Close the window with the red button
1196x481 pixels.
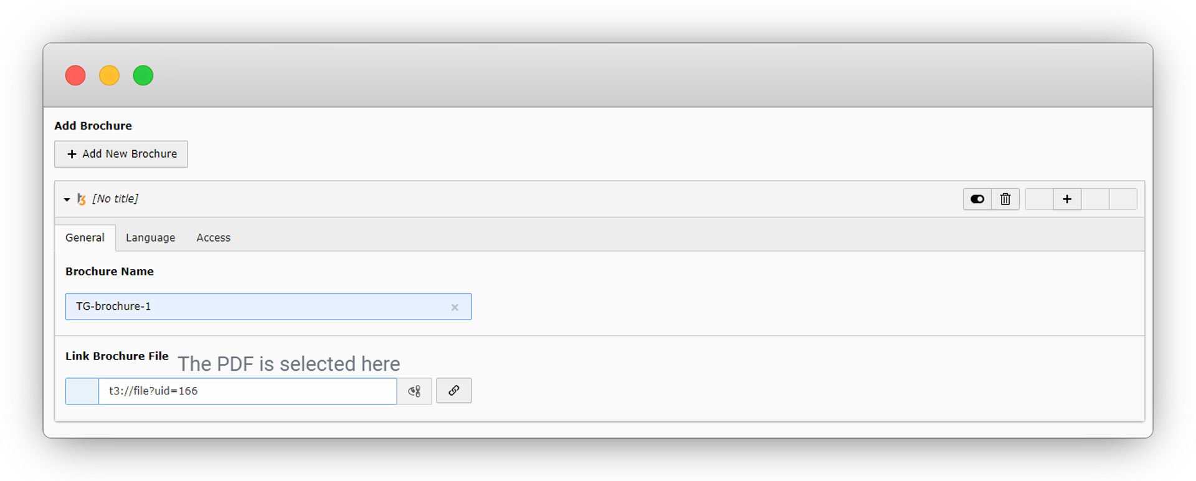75,75
